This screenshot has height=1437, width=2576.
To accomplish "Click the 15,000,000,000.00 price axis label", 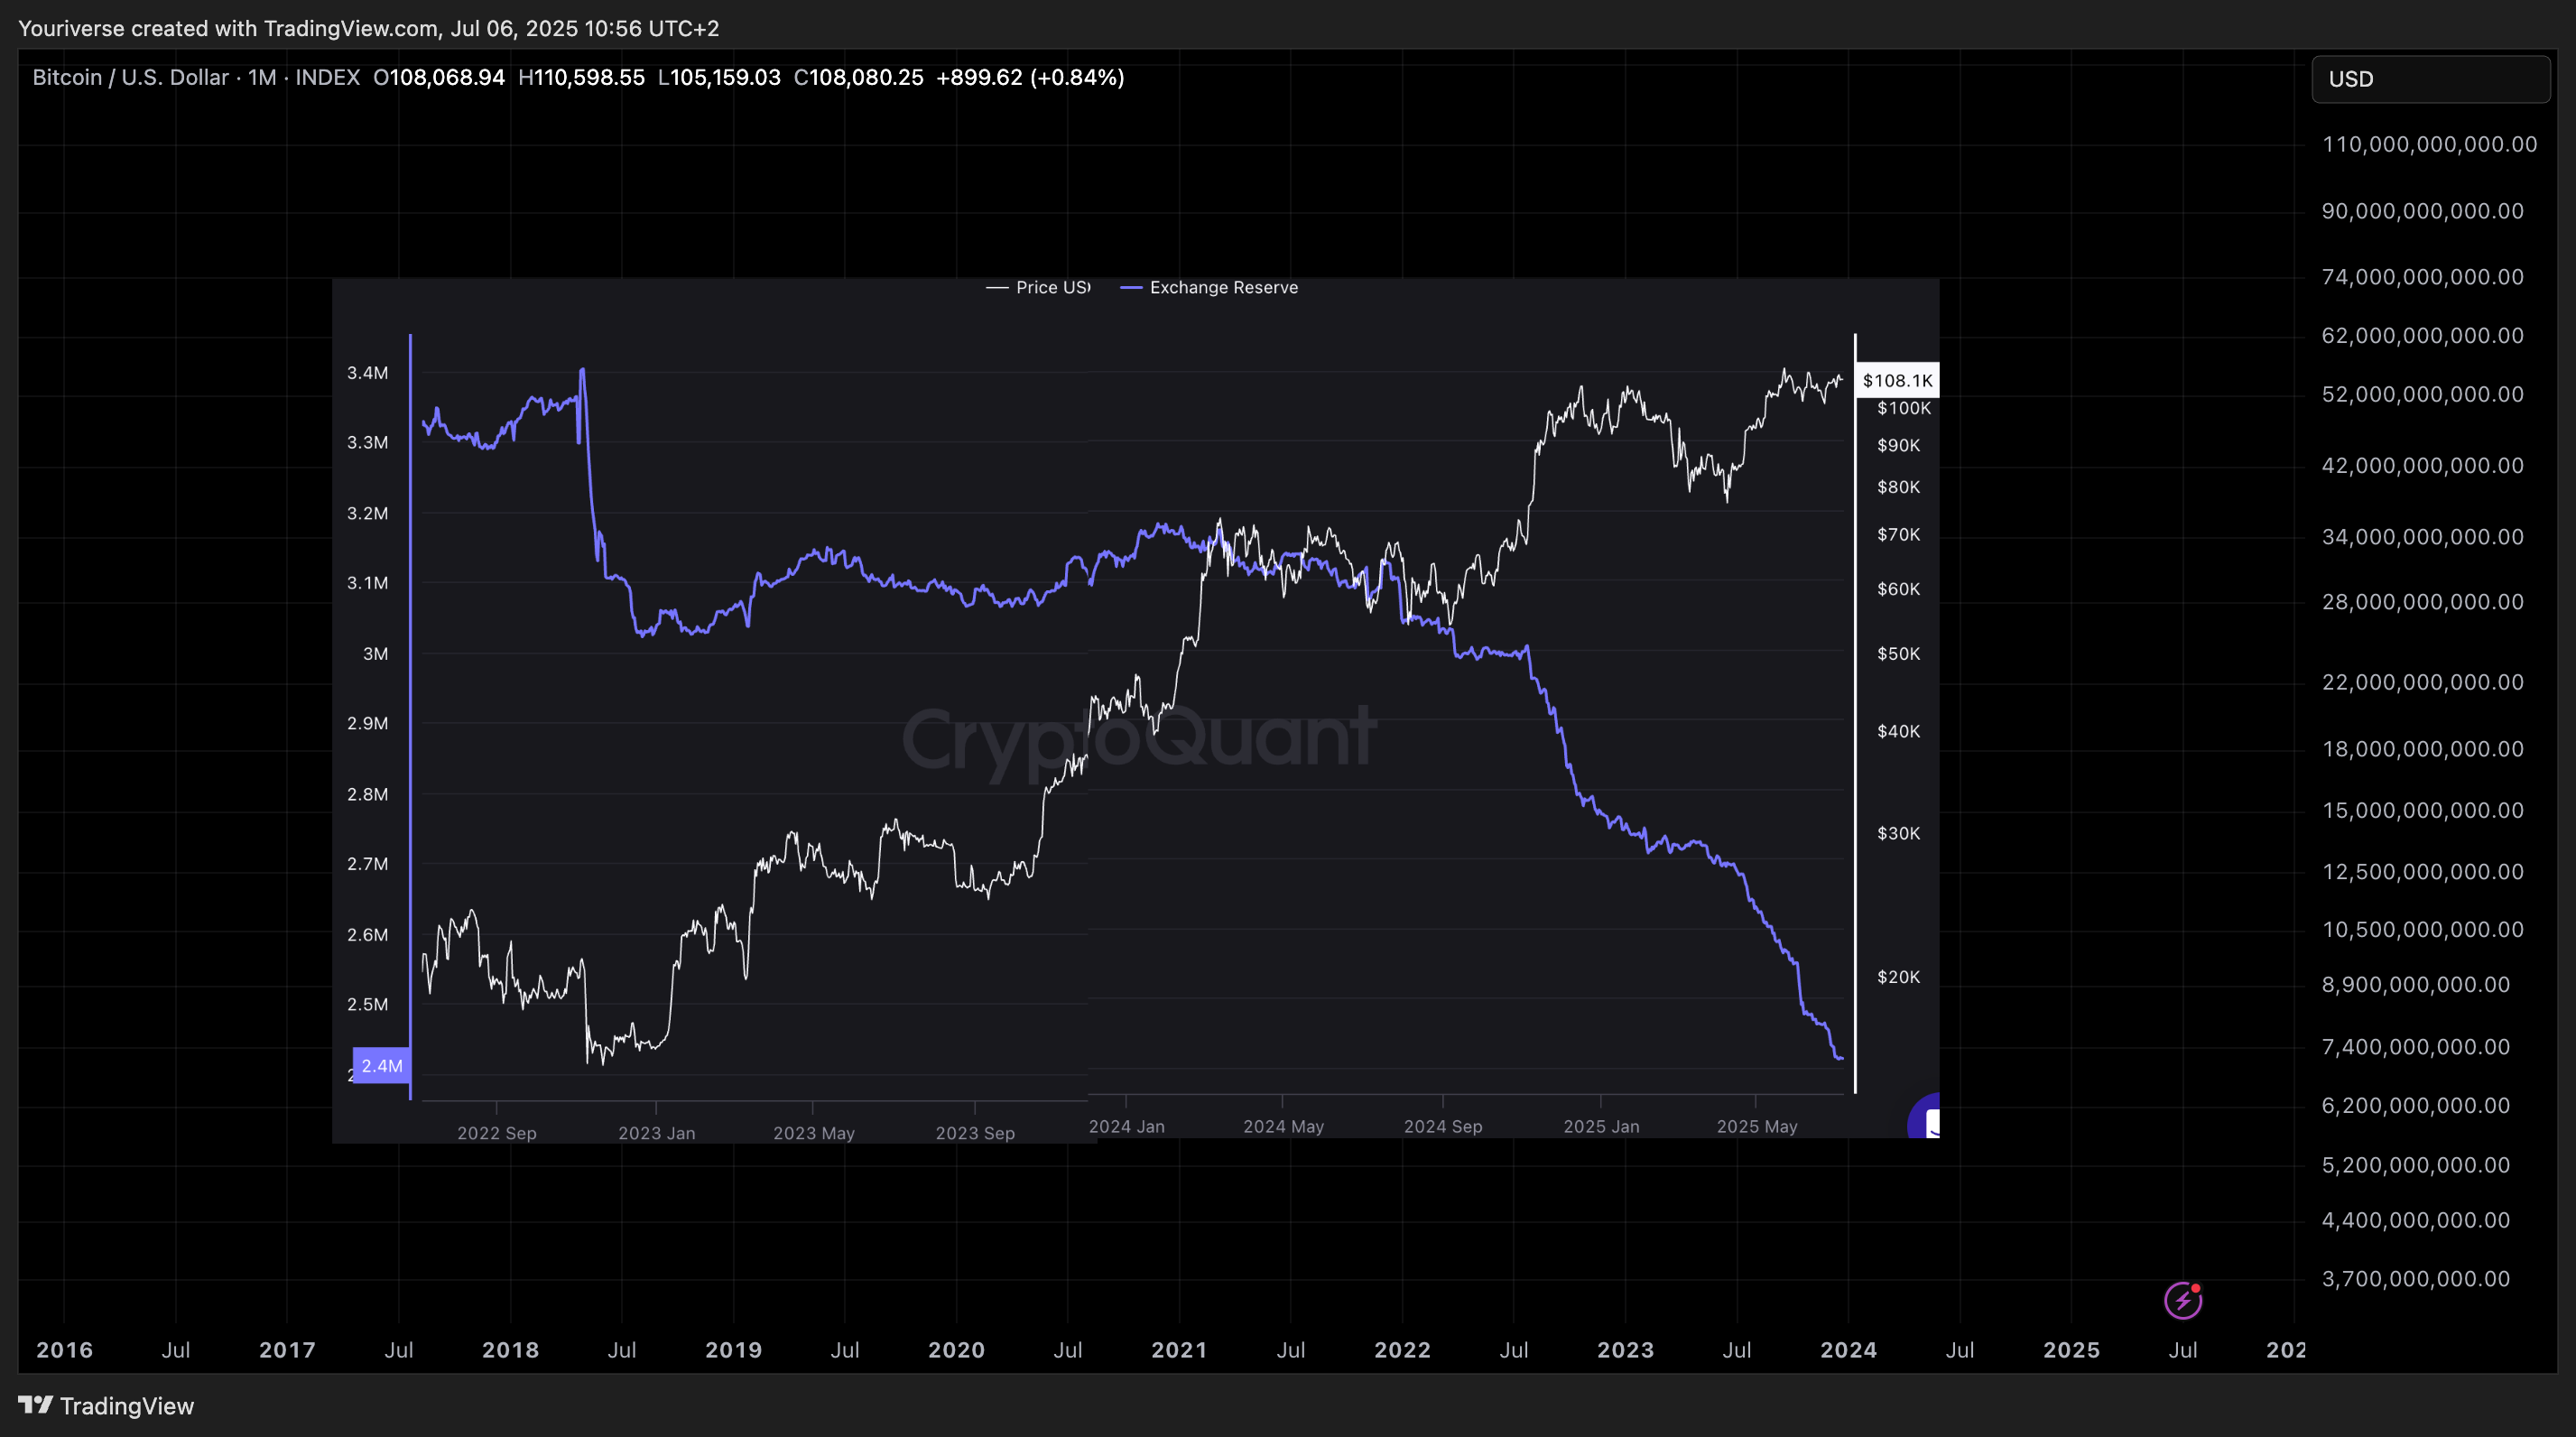I will click(x=2422, y=810).
